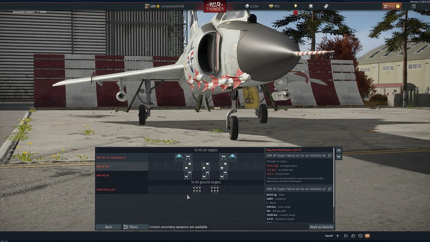Screen dimensions: 430x242
Task: Click center AIM-4G x6 row missile pair icon
Action: coord(206,175)
